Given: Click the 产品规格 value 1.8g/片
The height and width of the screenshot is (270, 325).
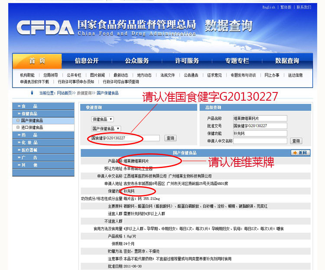Looking at the screenshot, I should [130, 236].
